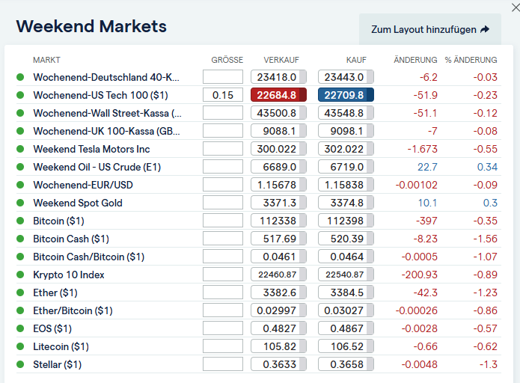Click sell price 6689.0 for US Crude

pos(278,167)
